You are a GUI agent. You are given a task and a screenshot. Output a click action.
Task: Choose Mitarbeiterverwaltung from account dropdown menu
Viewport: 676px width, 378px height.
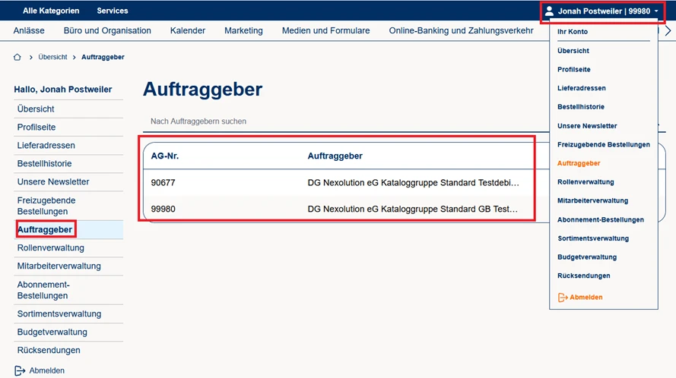(x=592, y=201)
